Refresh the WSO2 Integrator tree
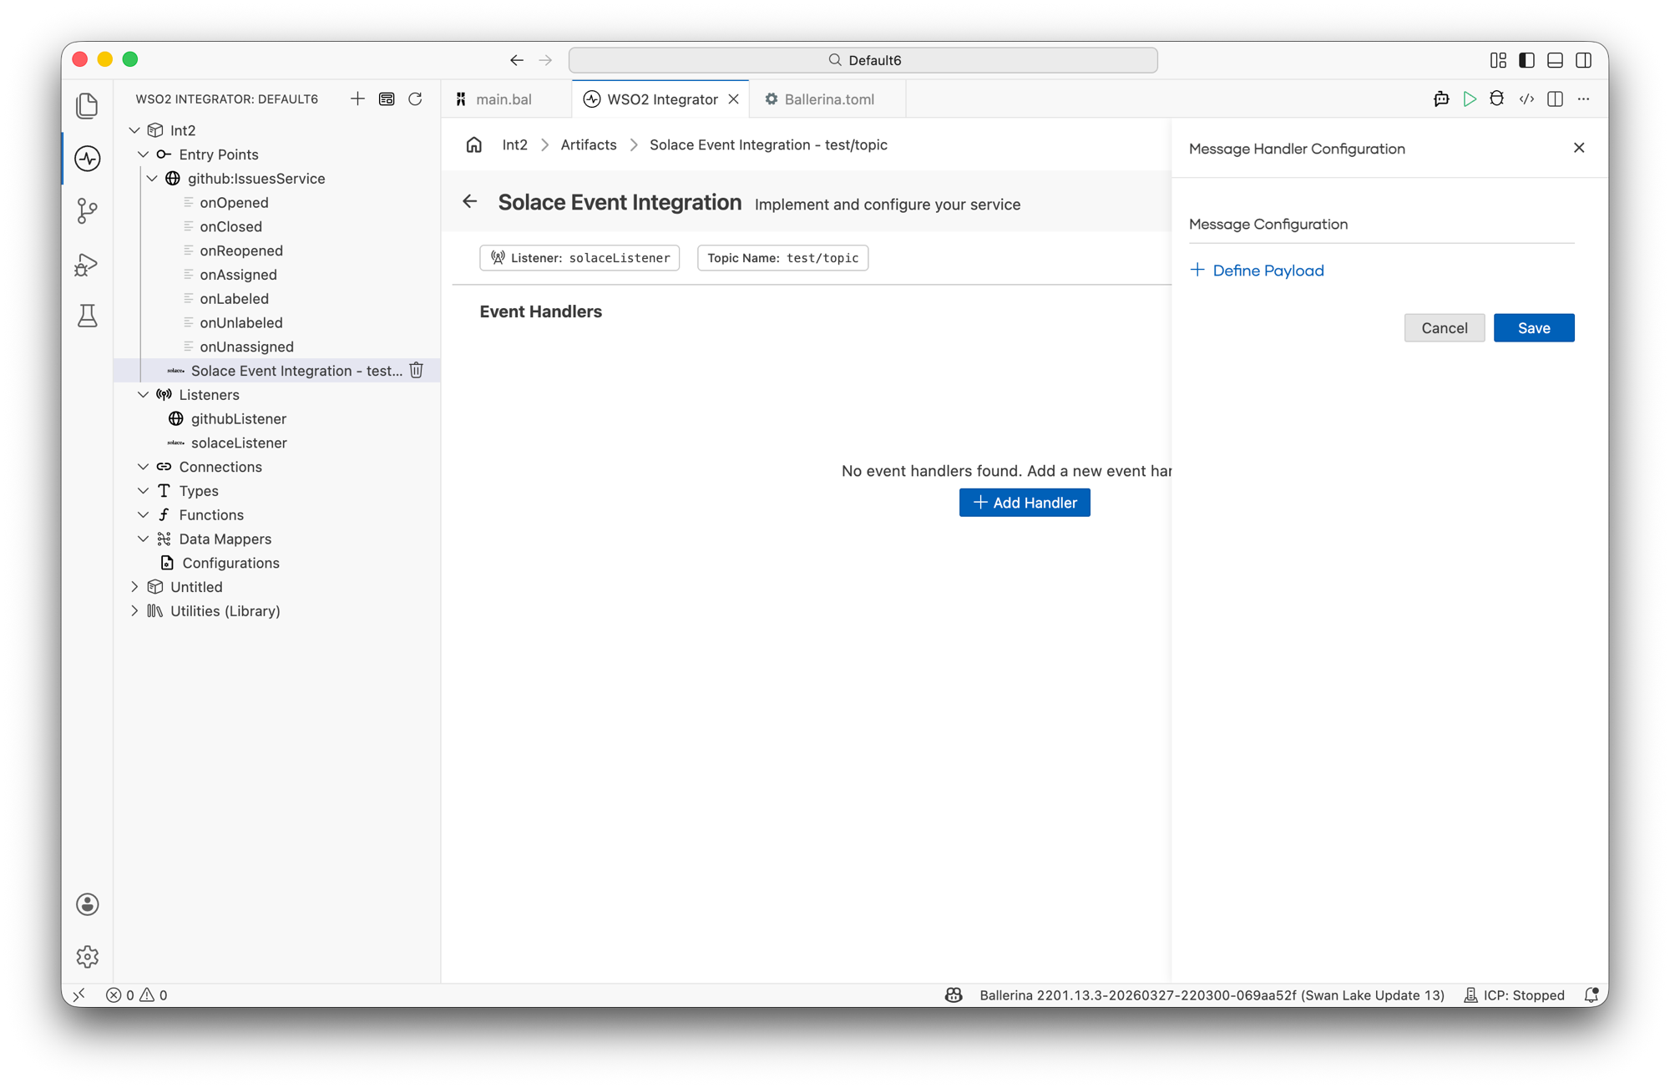Image resolution: width=1670 pixels, height=1088 pixels. [415, 99]
